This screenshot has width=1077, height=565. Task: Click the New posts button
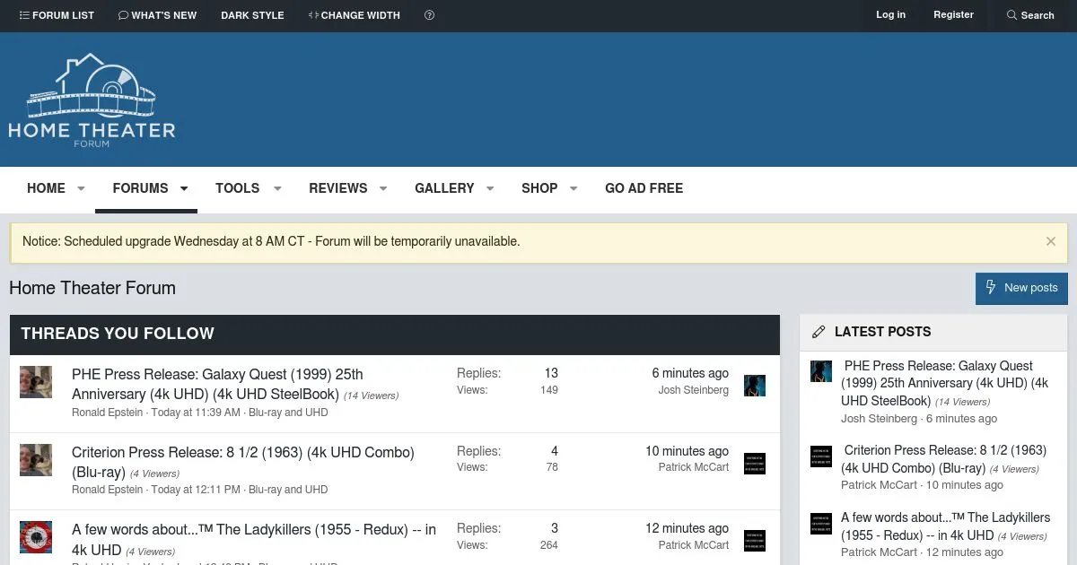point(1021,288)
